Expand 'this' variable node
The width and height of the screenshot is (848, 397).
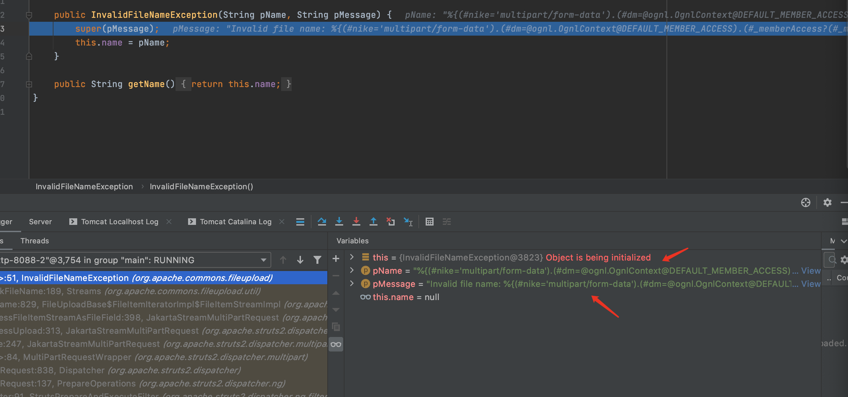coord(352,257)
